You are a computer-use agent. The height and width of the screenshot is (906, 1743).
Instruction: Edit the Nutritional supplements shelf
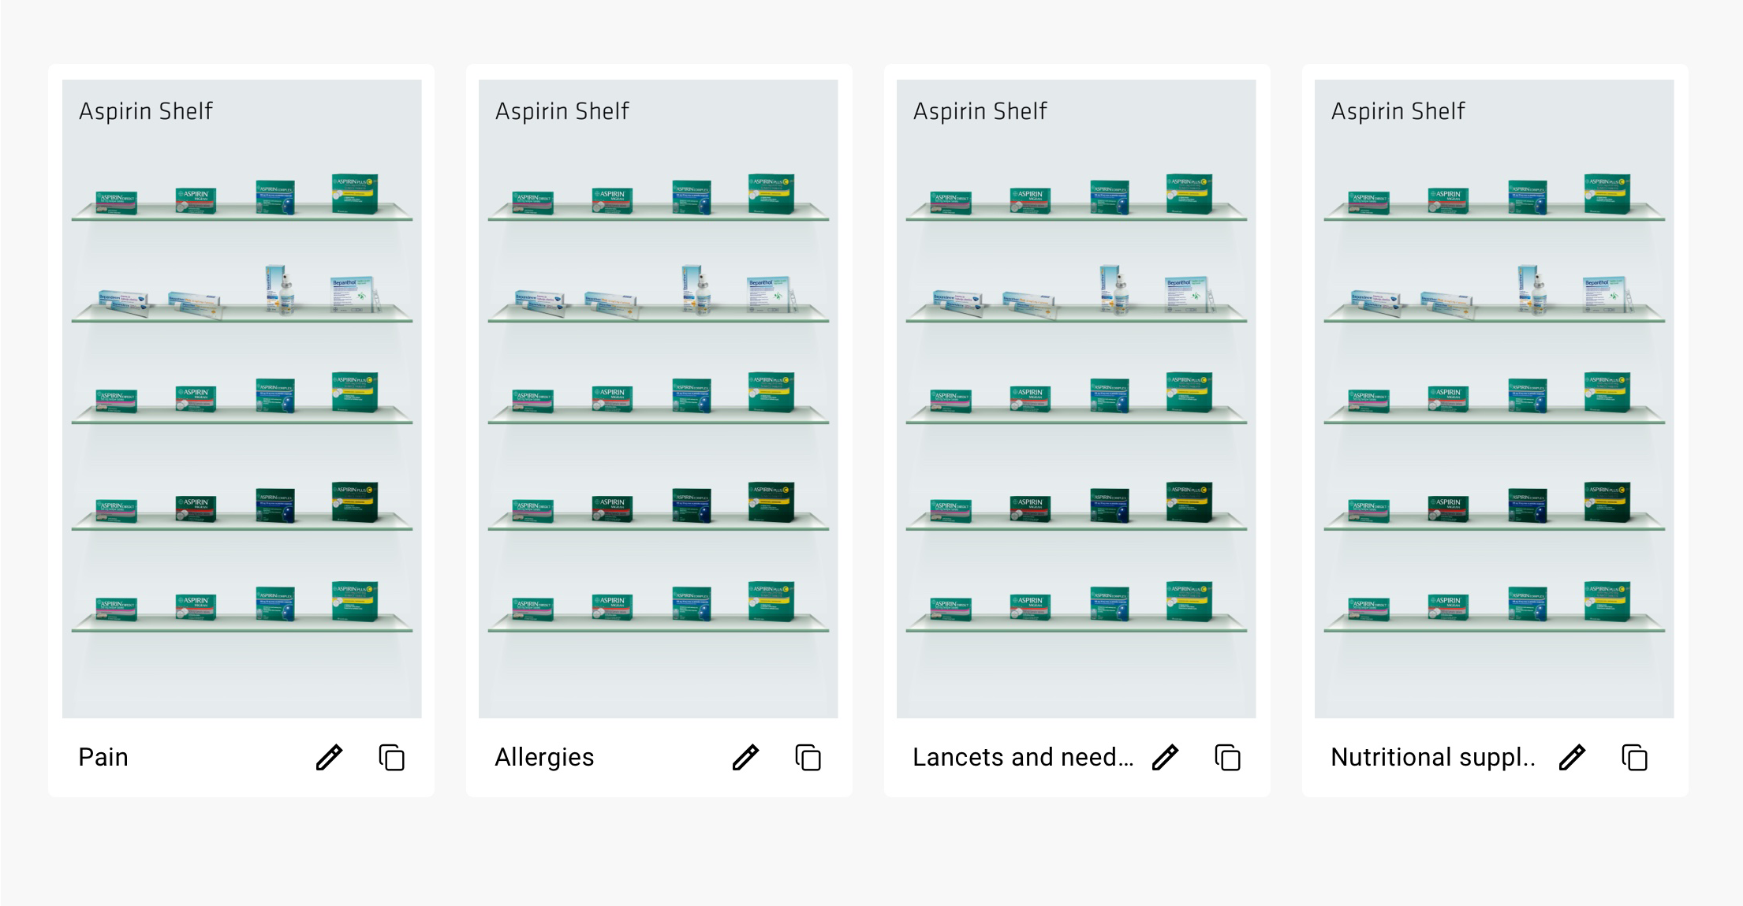coord(1572,757)
